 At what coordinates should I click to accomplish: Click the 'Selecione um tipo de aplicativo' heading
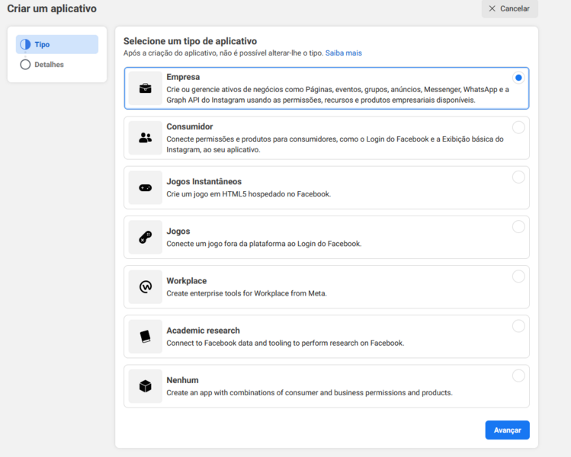190,41
